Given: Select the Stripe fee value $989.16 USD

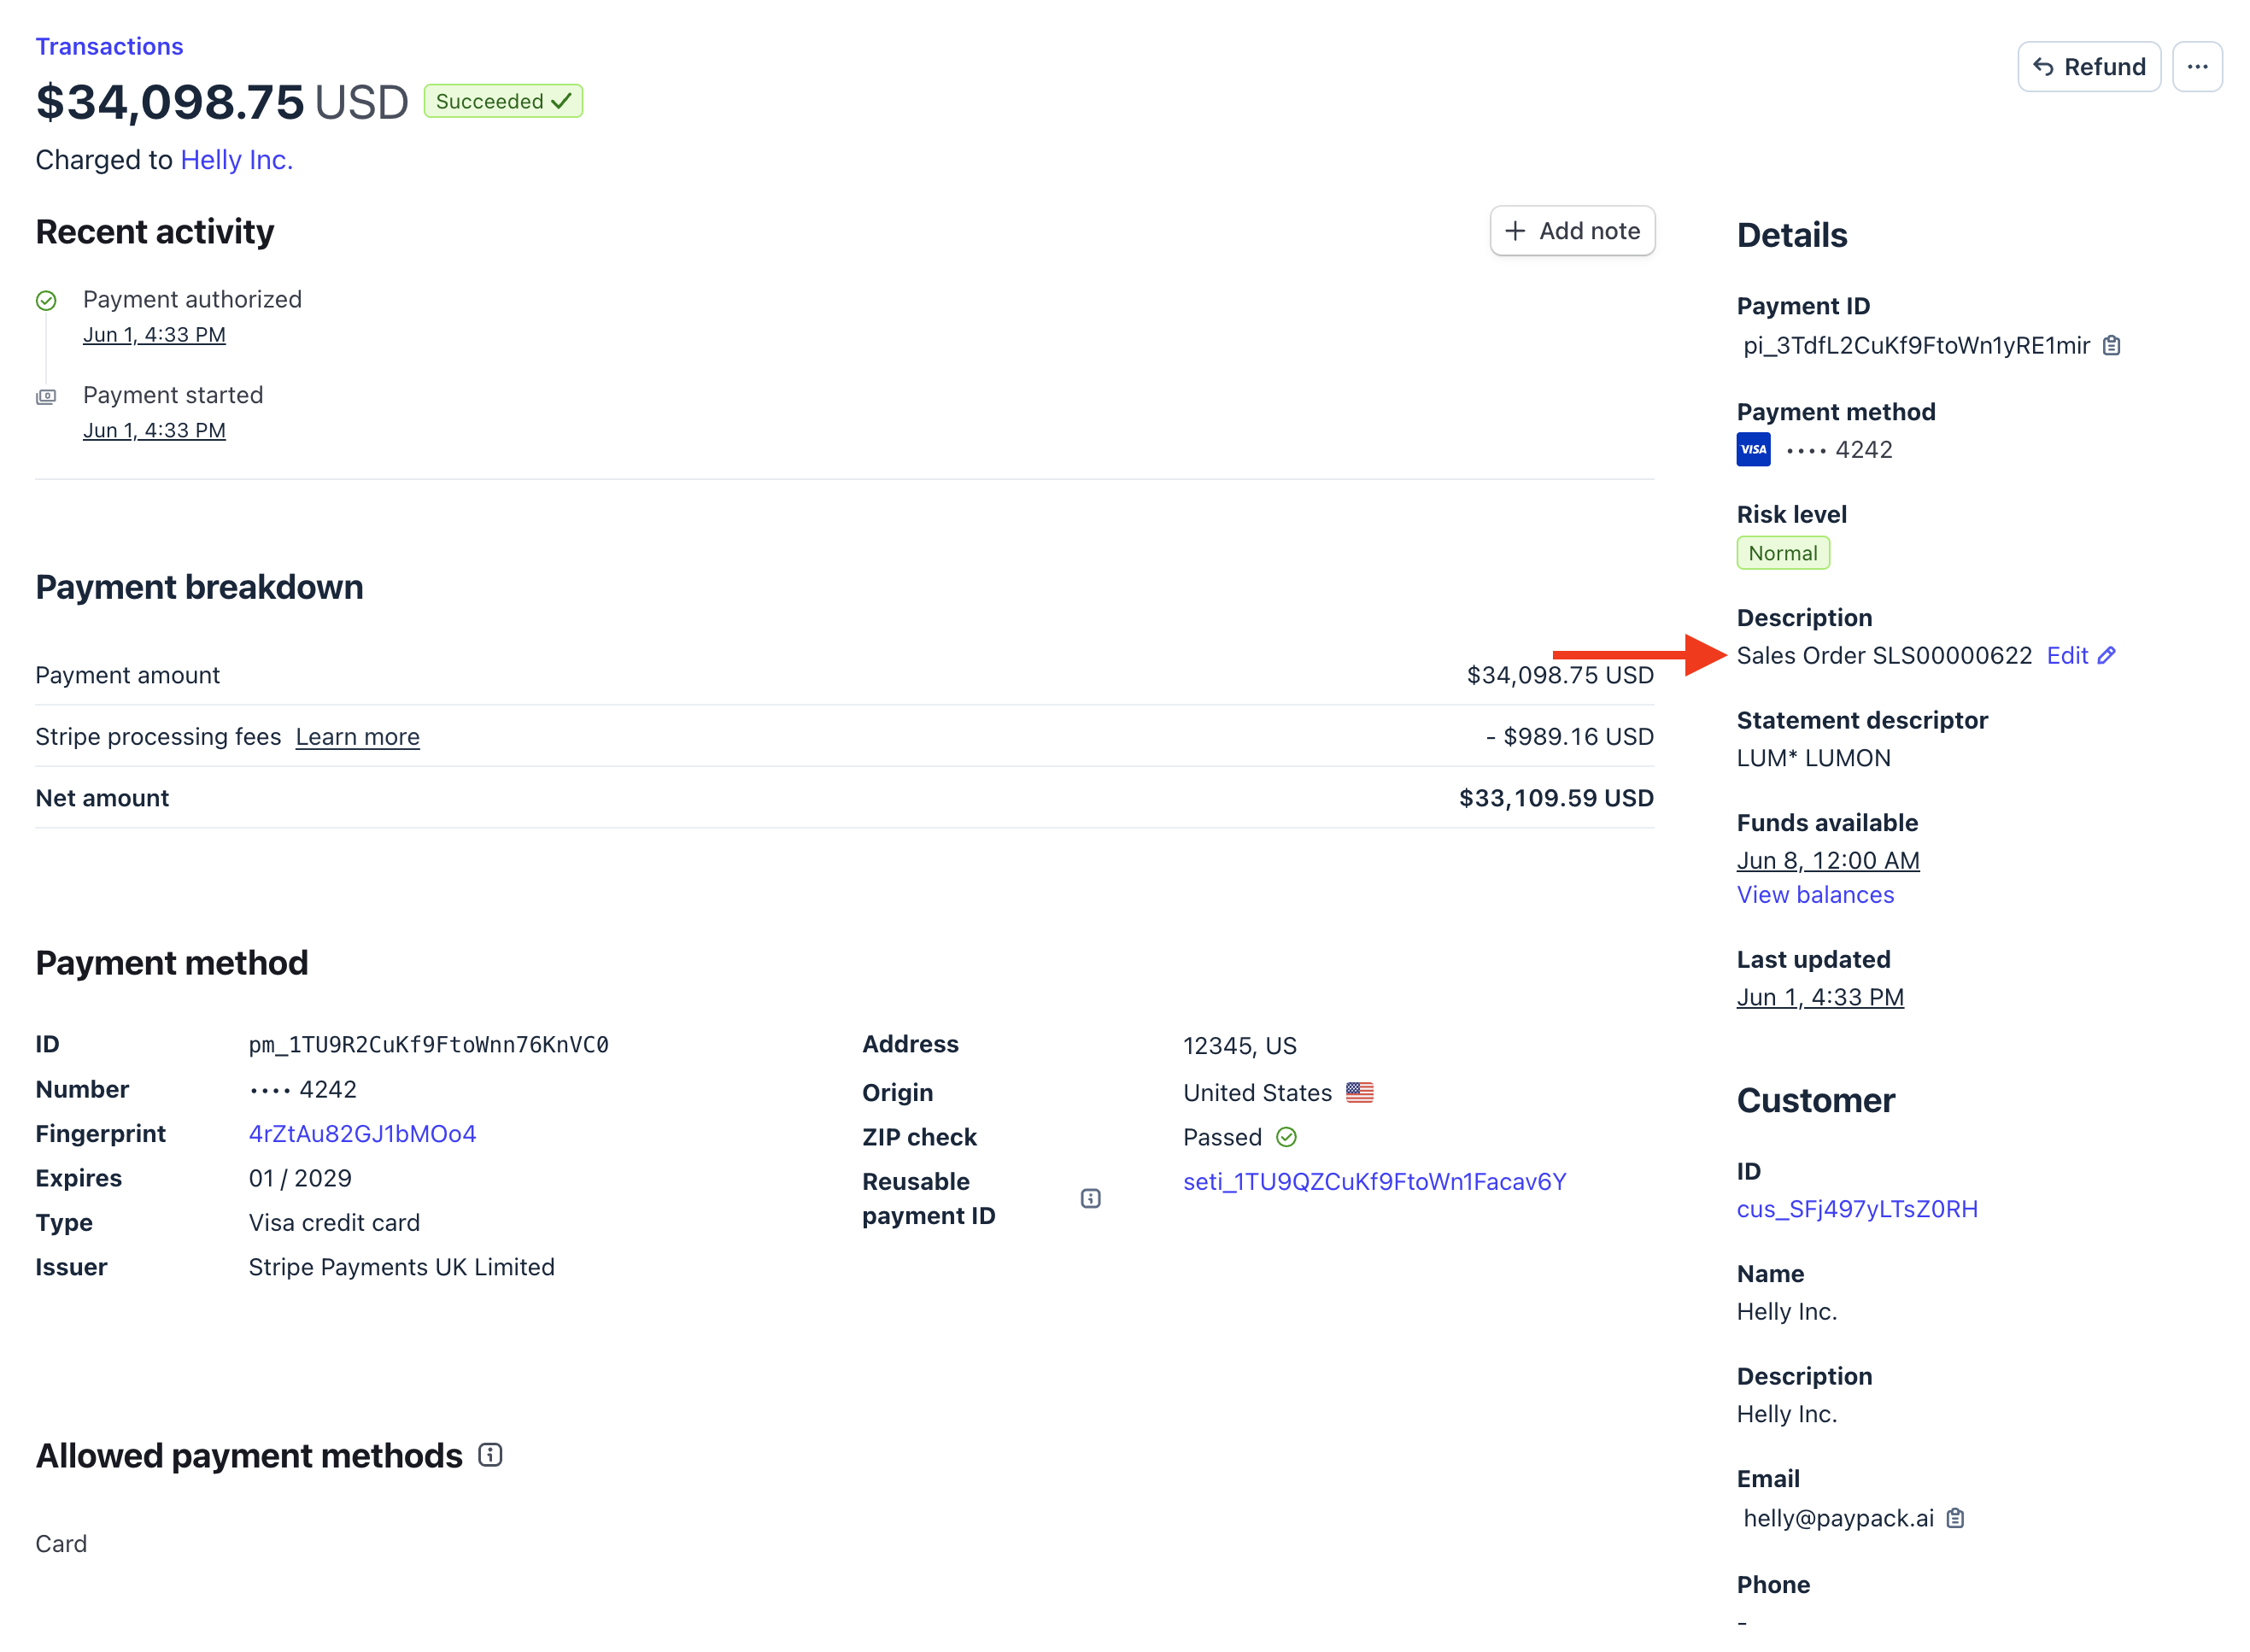Looking at the screenshot, I should tap(1569, 737).
